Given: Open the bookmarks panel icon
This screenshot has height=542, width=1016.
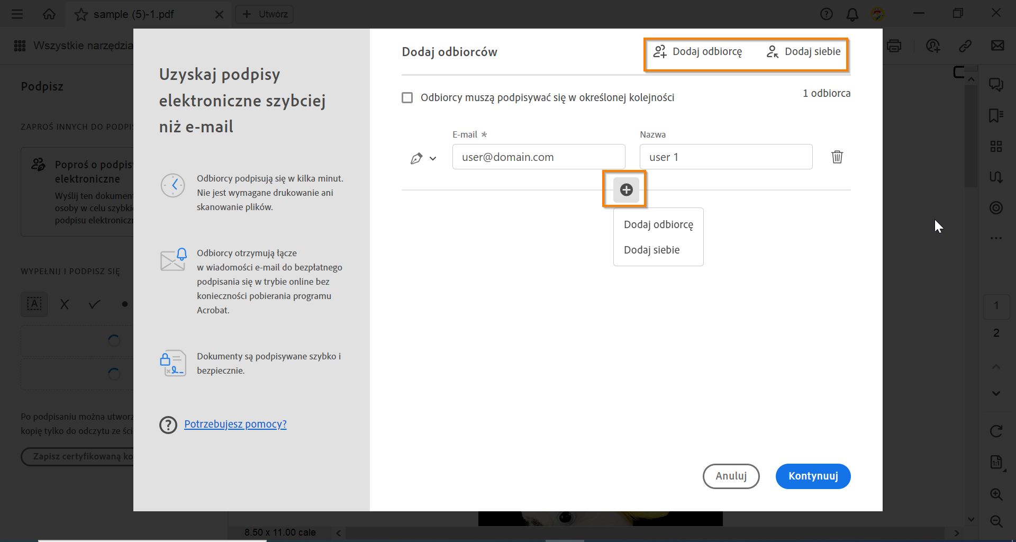Looking at the screenshot, I should (996, 115).
